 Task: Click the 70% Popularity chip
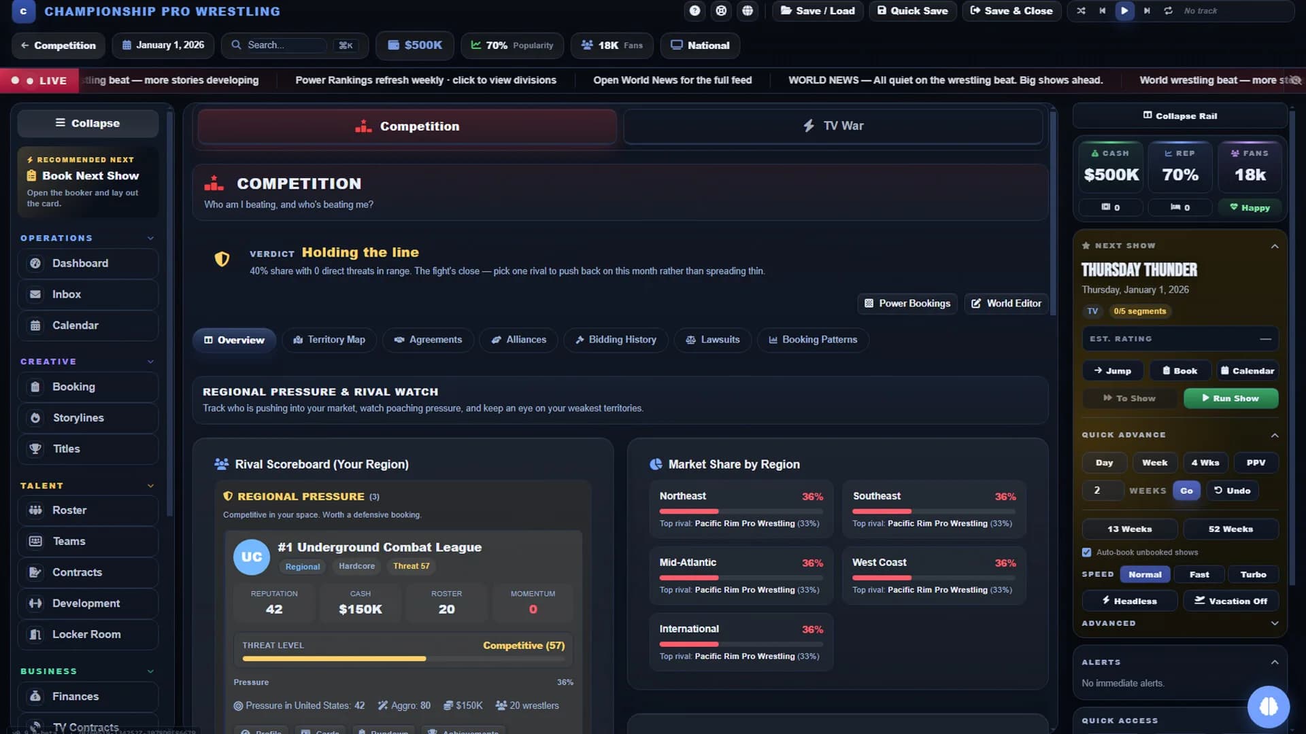(x=512, y=46)
